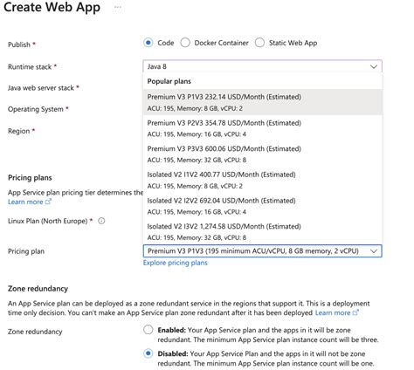
Task: Select the Code publish option
Action: (x=148, y=43)
